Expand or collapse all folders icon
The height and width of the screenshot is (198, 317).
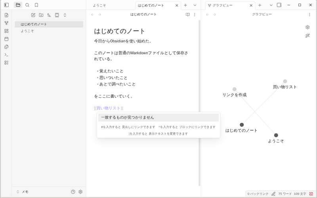[65, 15]
